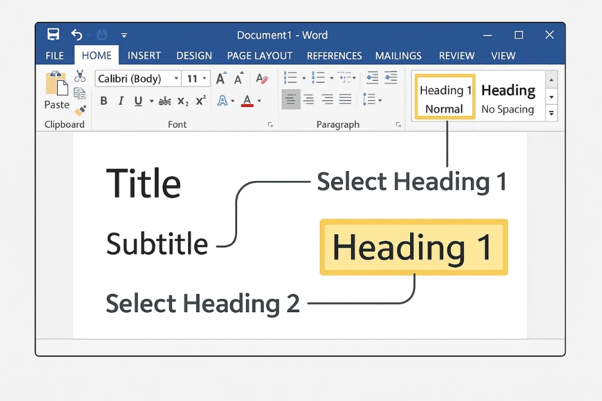Viewport: 602px width, 401px height.
Task: Open the REVIEW ribbon tab
Action: click(456, 56)
